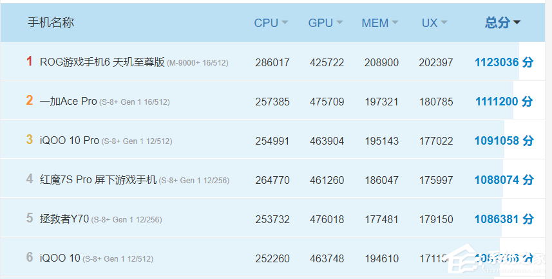Click UX score 180785
The image size is (552, 279).
click(x=436, y=102)
